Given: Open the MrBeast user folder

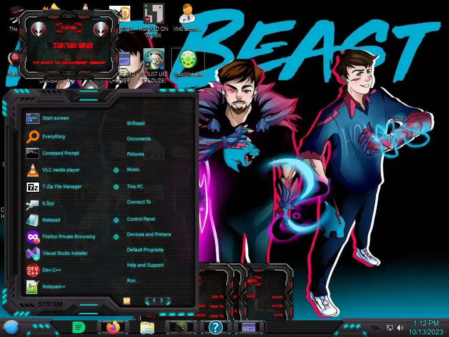Looking at the screenshot, I should (136, 123).
